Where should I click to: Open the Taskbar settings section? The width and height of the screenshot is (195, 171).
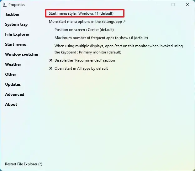(12, 14)
